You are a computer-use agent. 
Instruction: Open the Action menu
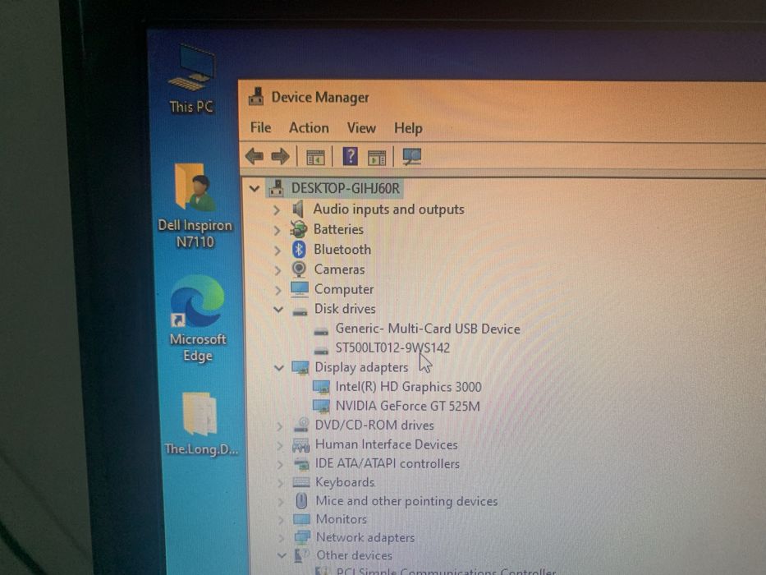pyautogui.click(x=309, y=128)
